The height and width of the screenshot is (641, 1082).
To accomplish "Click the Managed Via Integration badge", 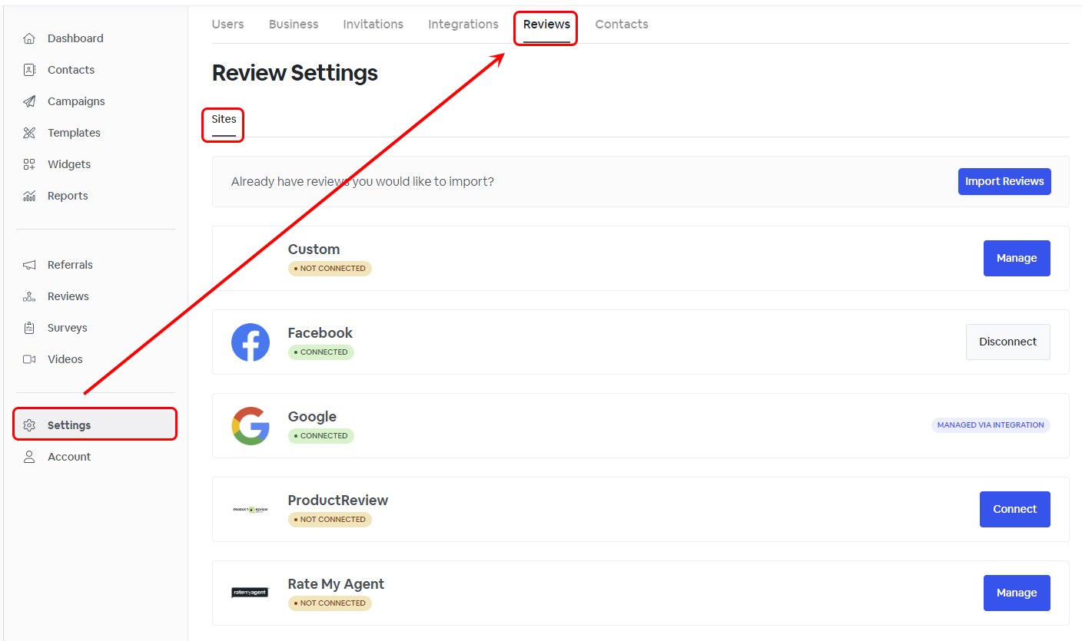I will pos(990,425).
